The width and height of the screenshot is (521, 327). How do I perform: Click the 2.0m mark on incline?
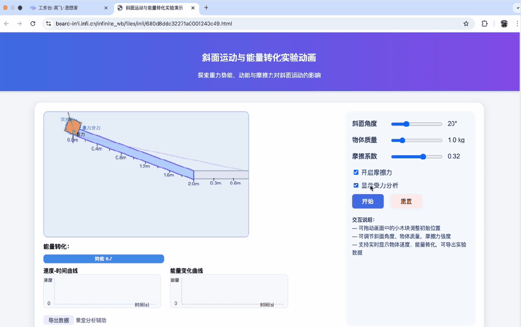pos(193,184)
